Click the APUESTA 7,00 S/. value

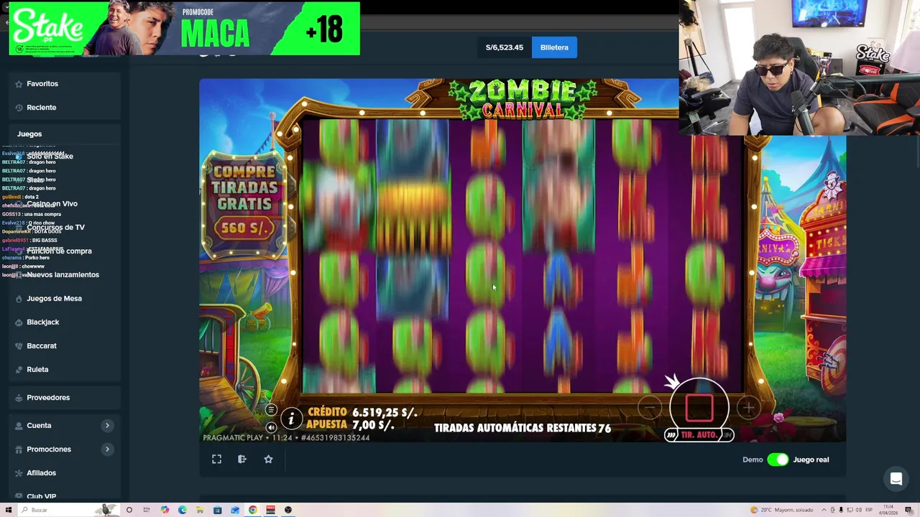[x=373, y=425]
